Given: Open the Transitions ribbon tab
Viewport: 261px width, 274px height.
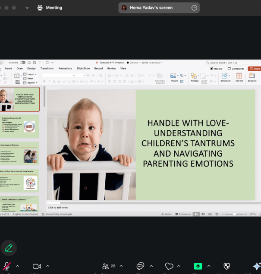Looking at the screenshot, I should tap(47, 68).
